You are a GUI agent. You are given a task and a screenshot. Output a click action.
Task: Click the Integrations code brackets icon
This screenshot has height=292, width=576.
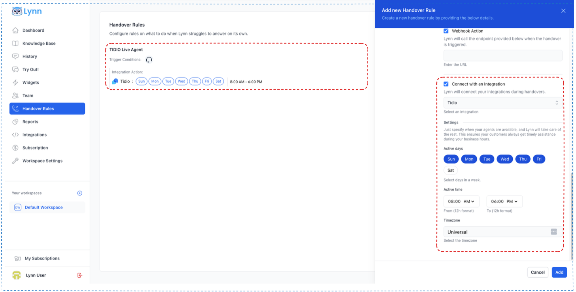(15, 134)
